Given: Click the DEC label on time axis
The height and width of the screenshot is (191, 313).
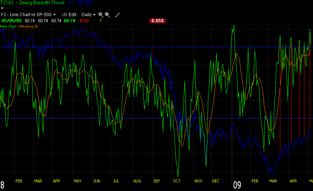Looking at the screenshot, I should [216, 181].
